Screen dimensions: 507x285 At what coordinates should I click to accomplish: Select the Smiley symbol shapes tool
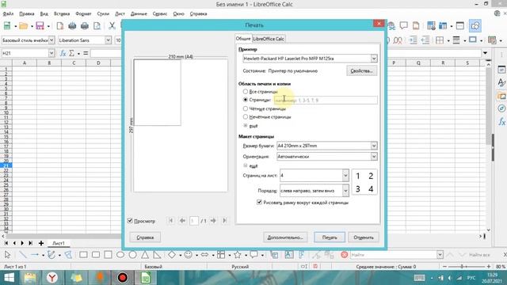pyautogui.click(x=189, y=255)
